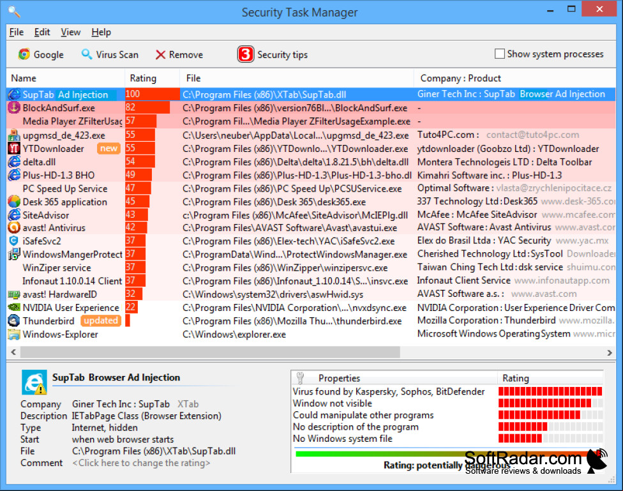Click the wrench icon beside Properties
This screenshot has height=491, width=623.
[301, 377]
